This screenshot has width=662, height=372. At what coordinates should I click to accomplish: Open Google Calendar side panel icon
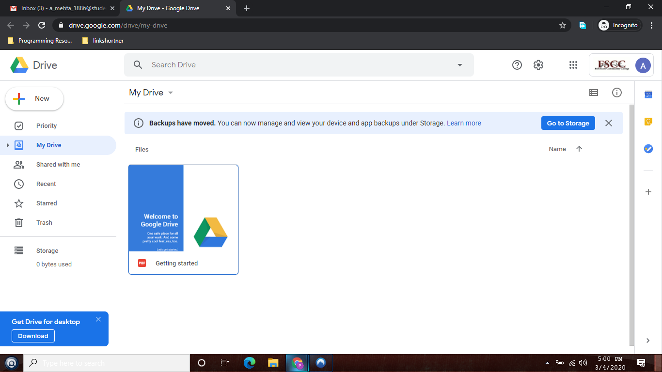coord(648,95)
